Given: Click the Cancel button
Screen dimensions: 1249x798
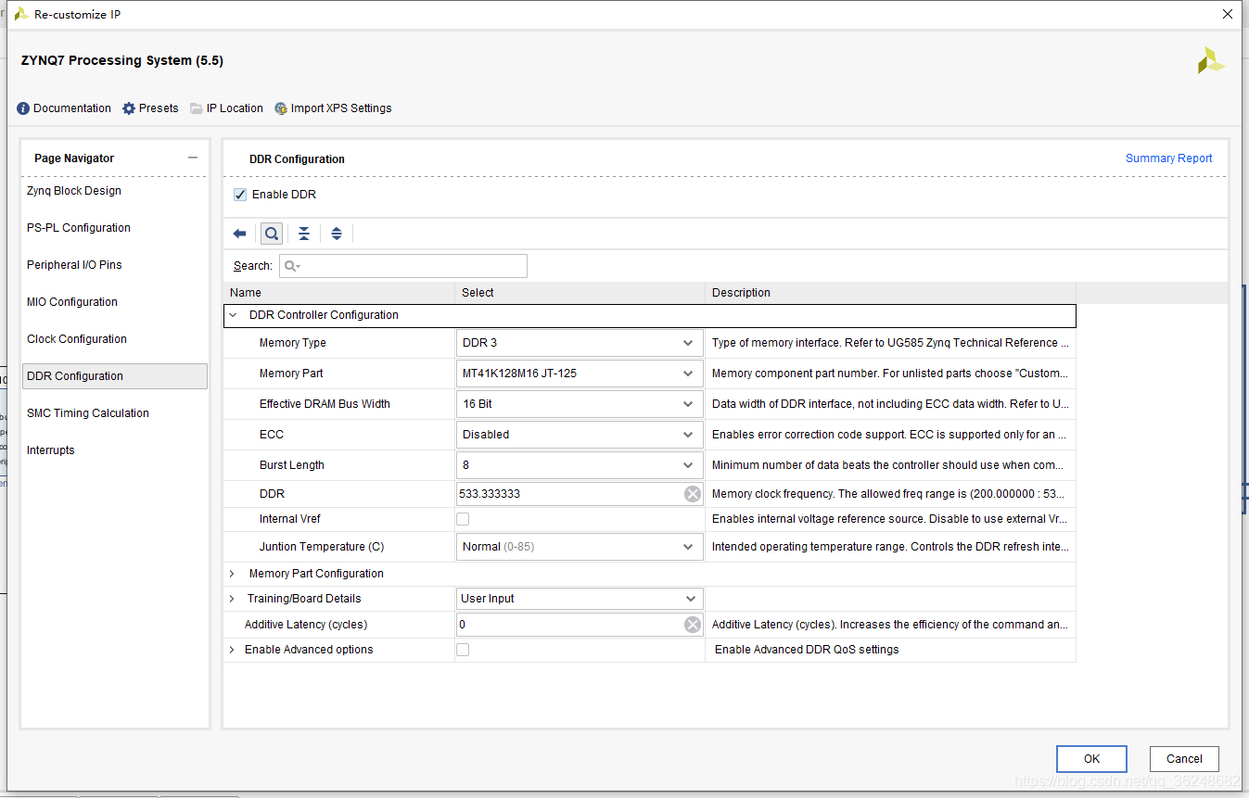Looking at the screenshot, I should 1184,759.
